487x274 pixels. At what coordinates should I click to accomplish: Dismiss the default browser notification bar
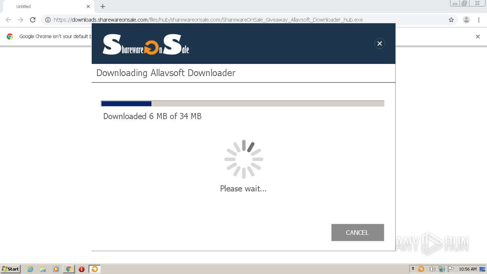coord(478,37)
